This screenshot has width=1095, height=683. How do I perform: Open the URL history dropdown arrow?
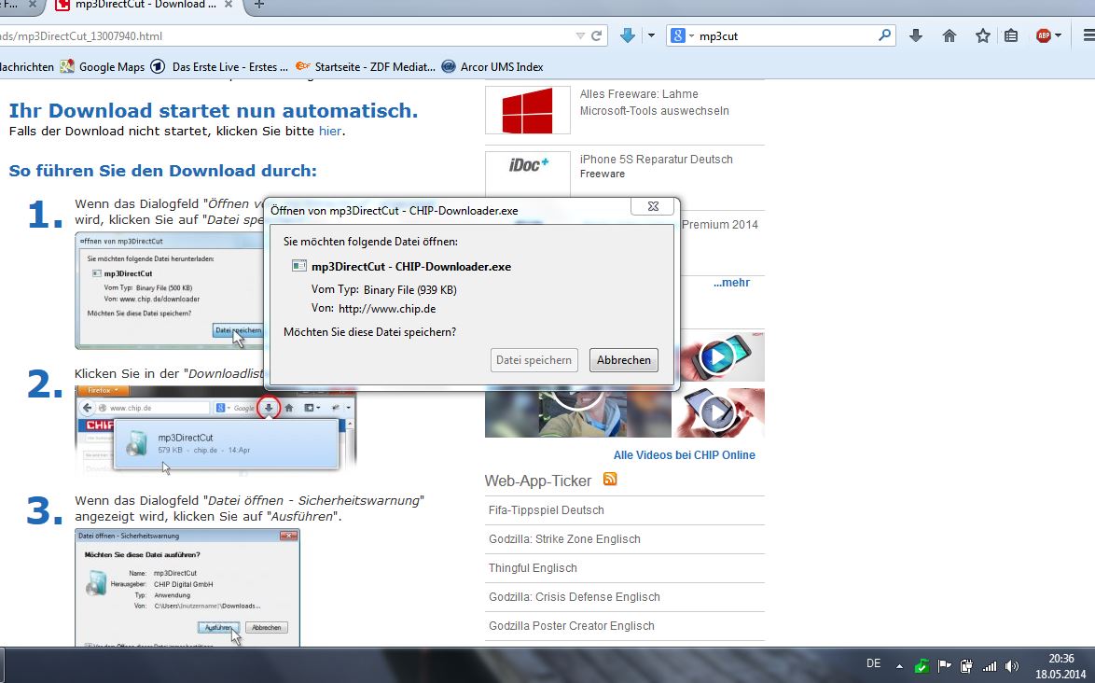[579, 35]
